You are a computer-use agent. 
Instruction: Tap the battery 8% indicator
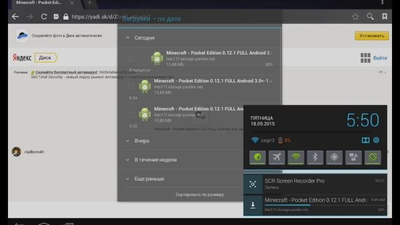coord(284,140)
